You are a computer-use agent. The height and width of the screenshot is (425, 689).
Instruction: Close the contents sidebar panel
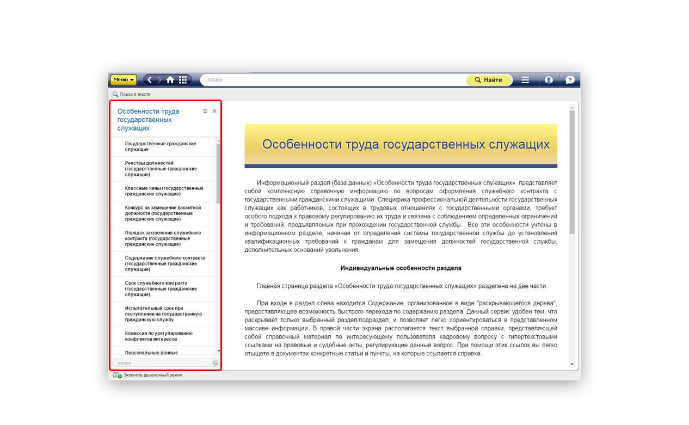(x=214, y=111)
